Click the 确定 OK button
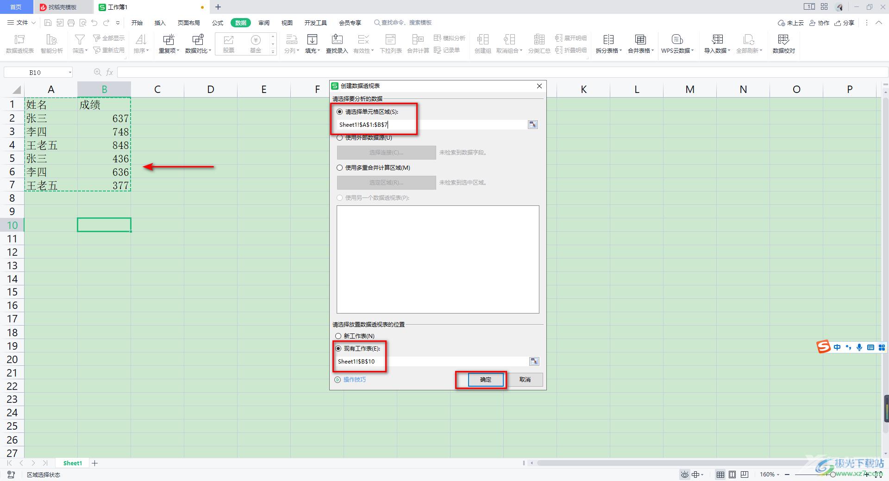 tap(485, 380)
